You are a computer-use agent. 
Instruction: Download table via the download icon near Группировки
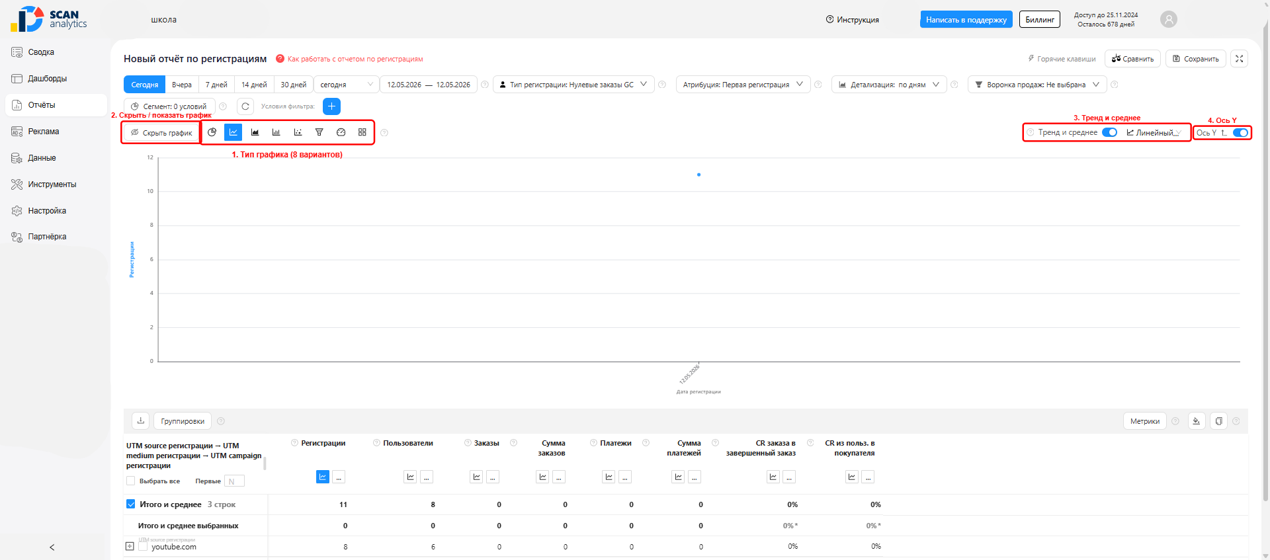[141, 420]
